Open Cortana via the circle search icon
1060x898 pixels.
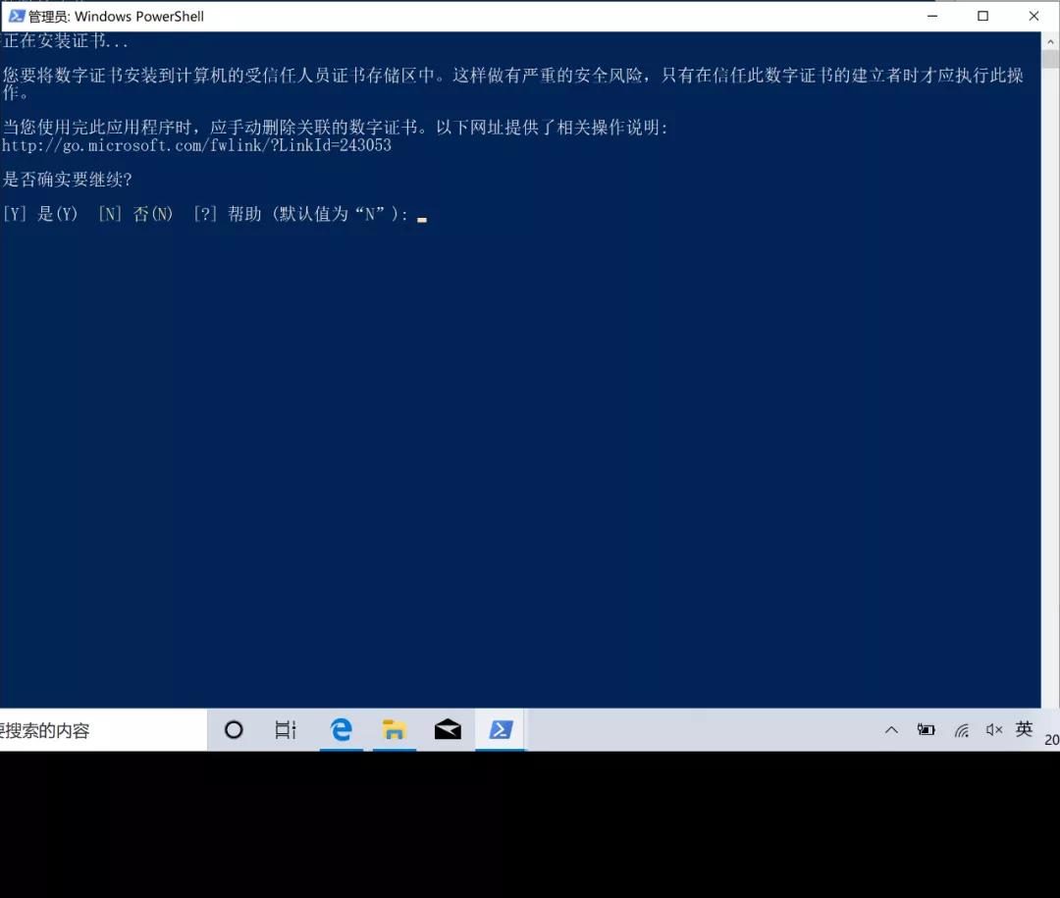click(x=233, y=729)
